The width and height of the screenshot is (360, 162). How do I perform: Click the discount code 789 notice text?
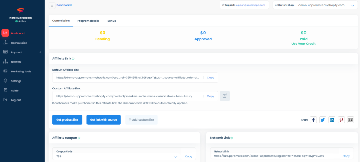[x=120, y=103]
